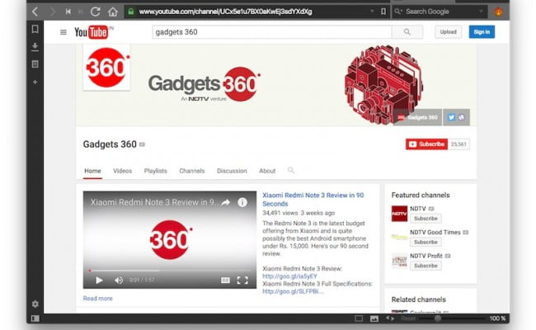Share the video using the arrow icon
Viewport: 536px width, 330px height.
click(x=226, y=202)
